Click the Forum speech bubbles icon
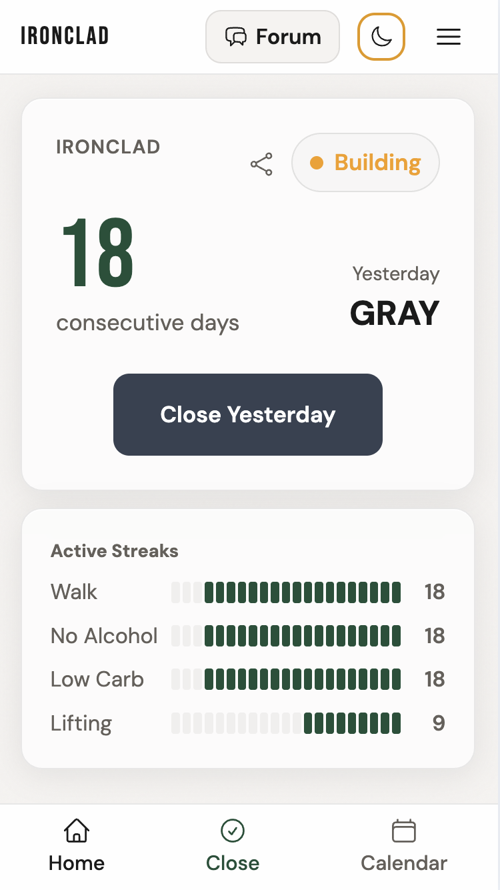The width and height of the screenshot is (500, 890). coord(236,37)
